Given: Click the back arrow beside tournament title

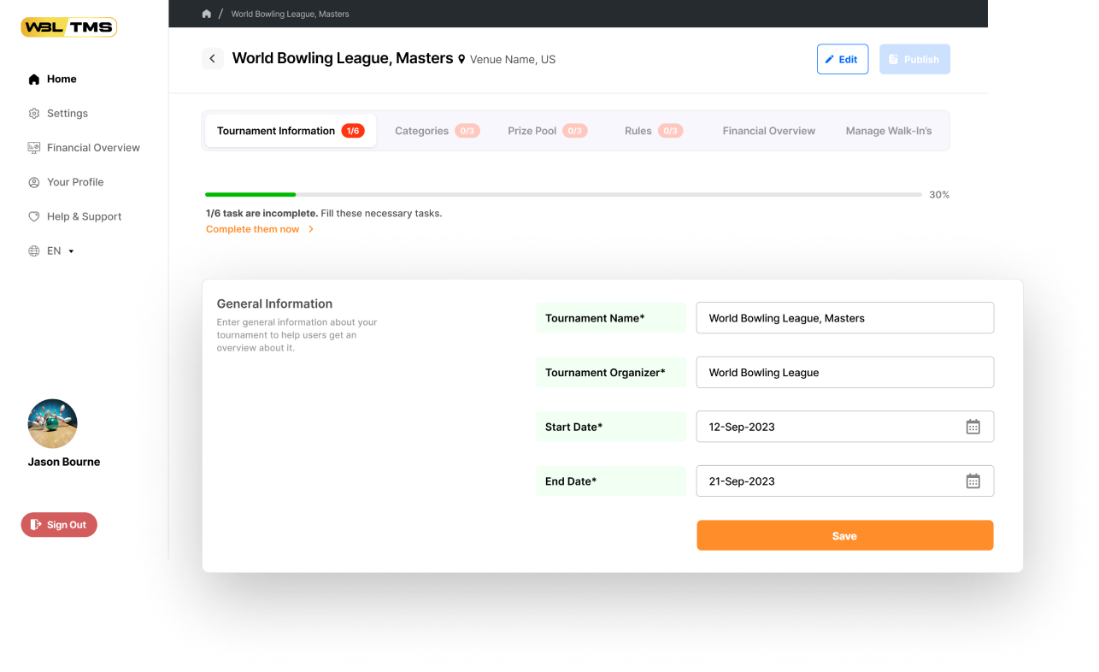Looking at the screenshot, I should coord(212,59).
